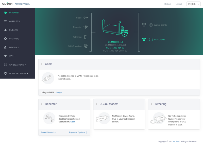Open the Firewall page from sidebar

coord(14,47)
